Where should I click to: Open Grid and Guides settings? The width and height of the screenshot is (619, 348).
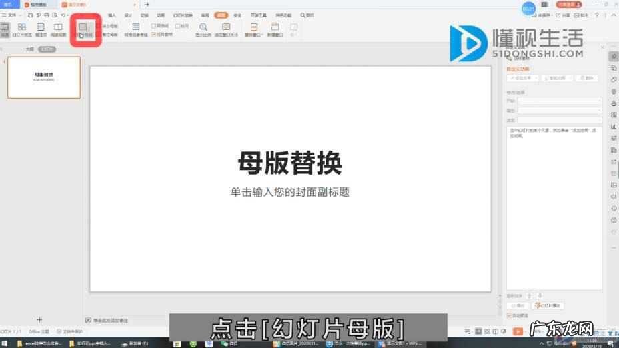point(136,29)
